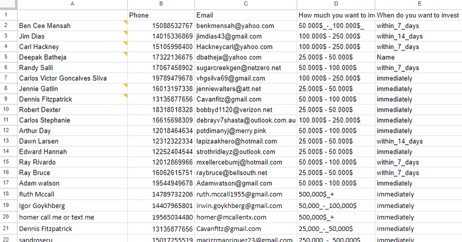Click phone number 15088532767
The image size is (462, 242).
[x=161, y=26]
